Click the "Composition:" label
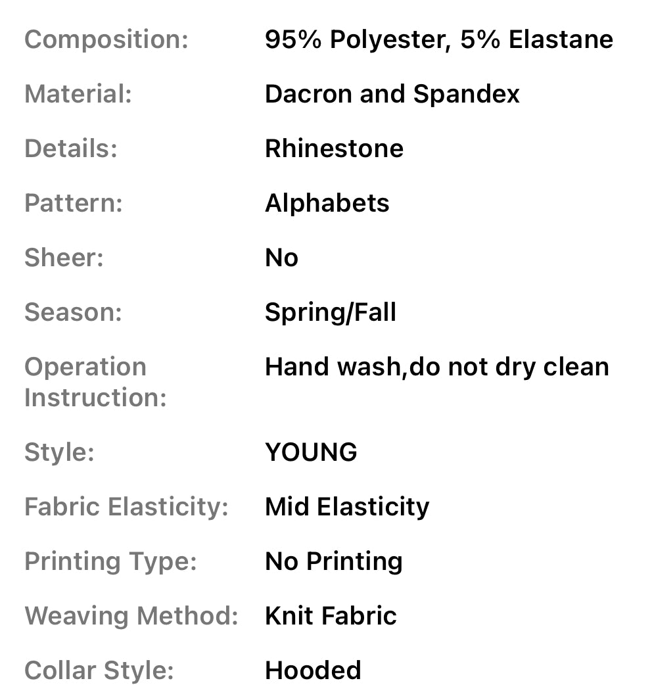The image size is (652, 685). click(x=106, y=39)
